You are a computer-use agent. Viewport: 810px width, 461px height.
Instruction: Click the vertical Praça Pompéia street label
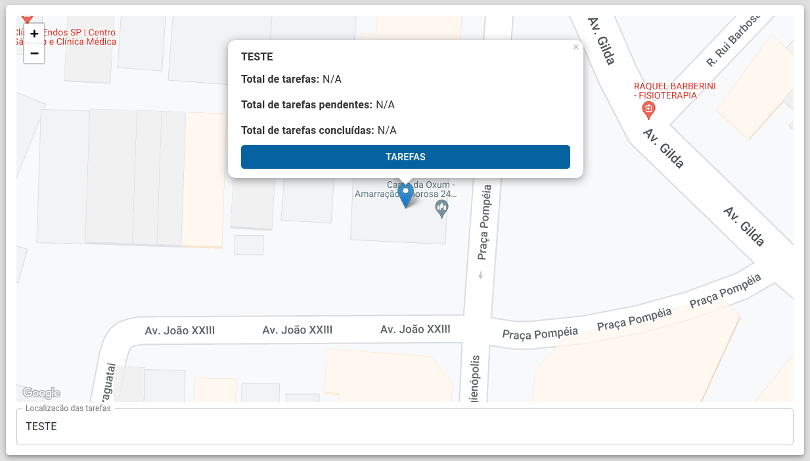point(485,223)
